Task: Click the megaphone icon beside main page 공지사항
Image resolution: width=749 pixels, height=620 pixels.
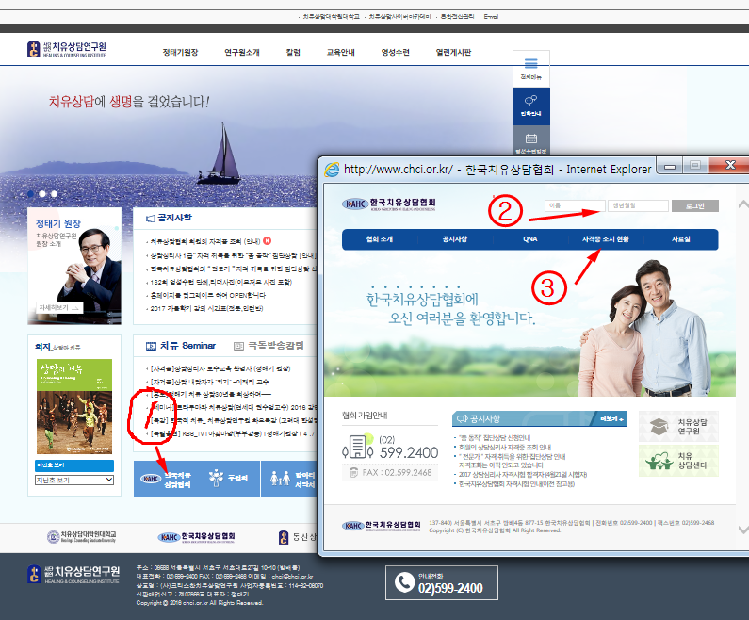Action: coord(151,219)
